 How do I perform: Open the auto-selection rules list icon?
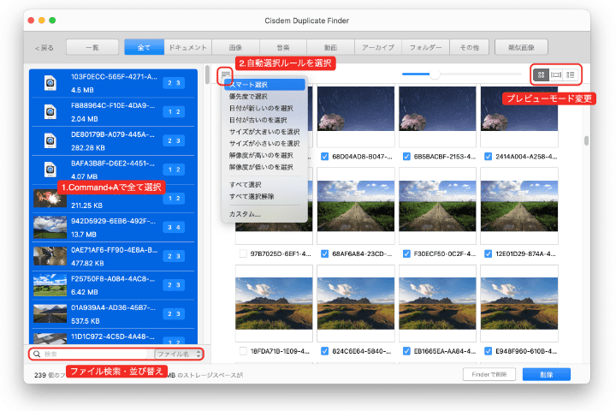[x=225, y=75]
